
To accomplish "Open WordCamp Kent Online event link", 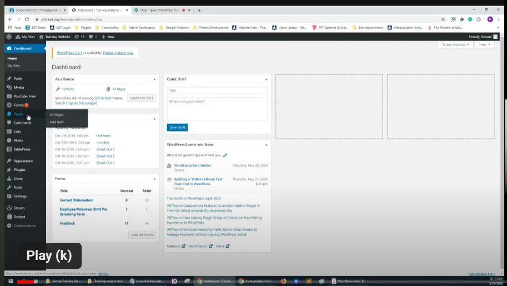I will [x=192, y=165].
